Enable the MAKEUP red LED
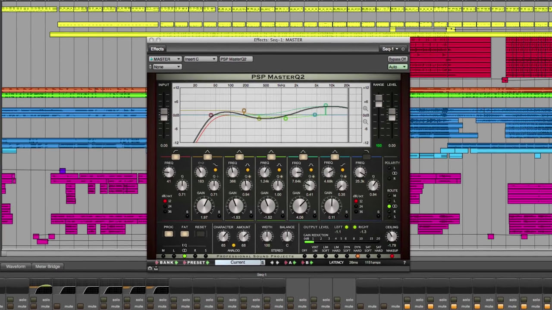The image size is (552, 310). click(x=392, y=256)
